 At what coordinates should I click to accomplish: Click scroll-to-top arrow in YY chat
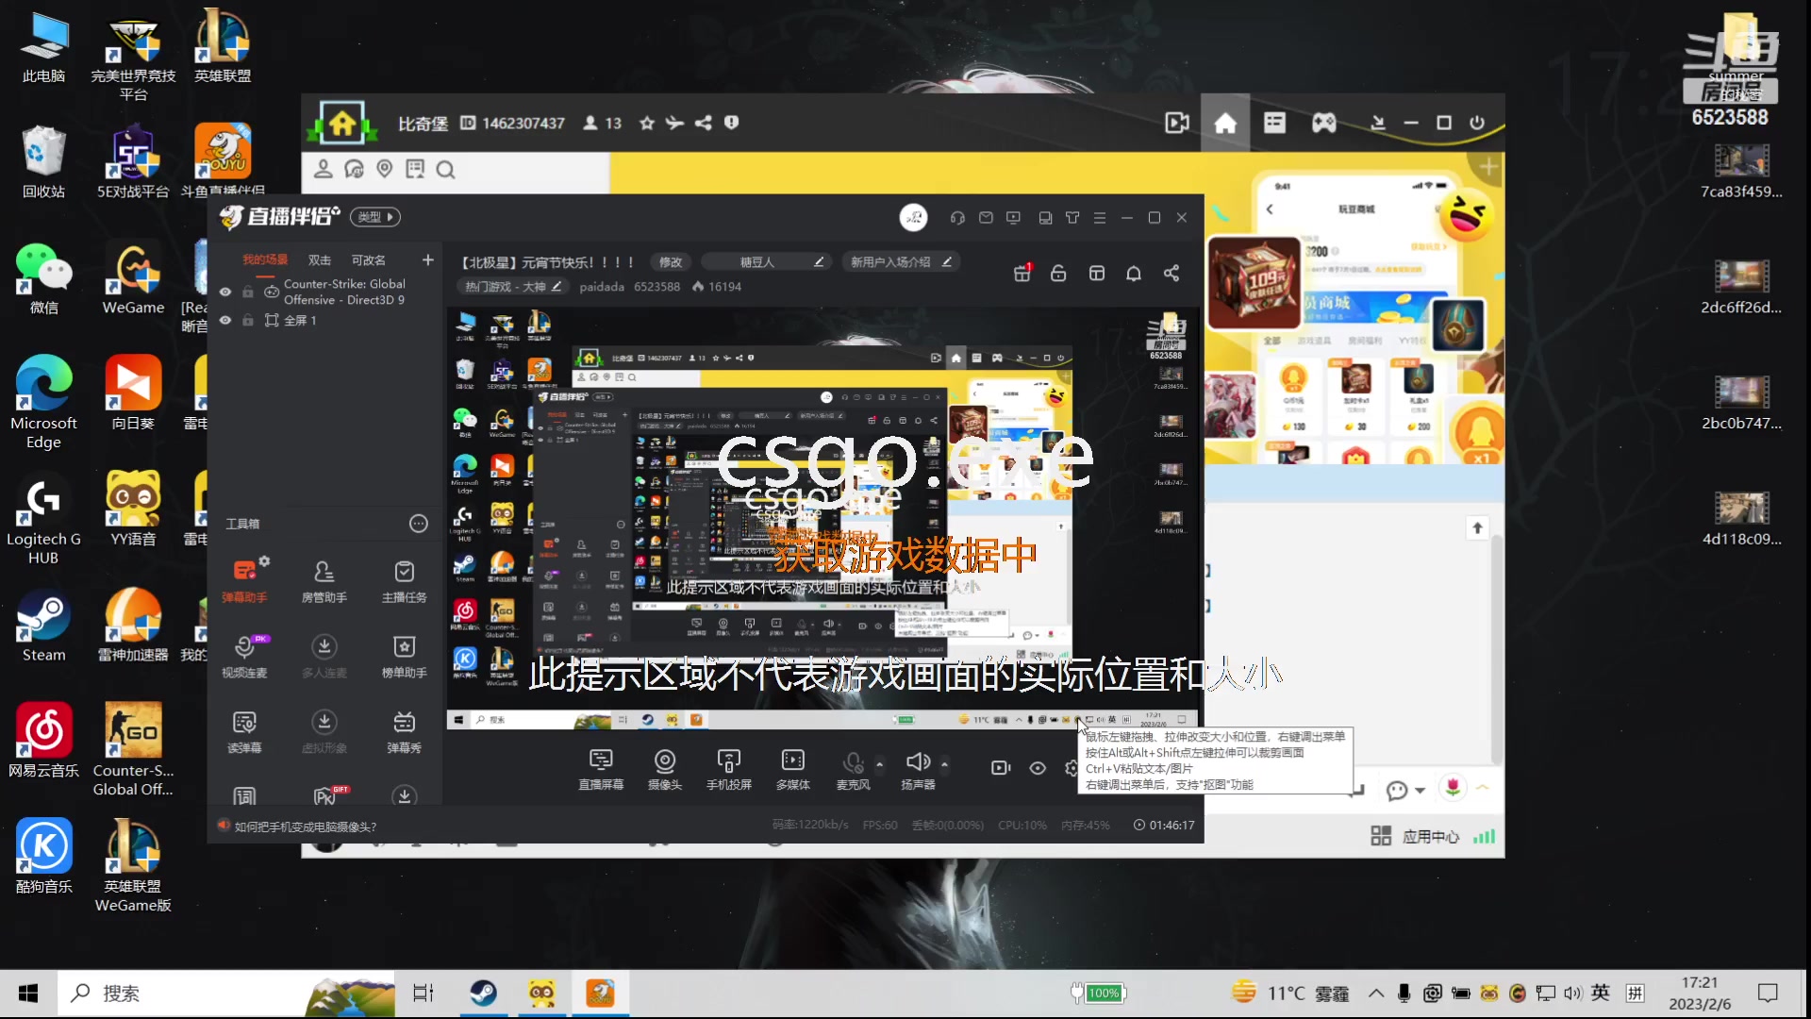click(x=1477, y=527)
